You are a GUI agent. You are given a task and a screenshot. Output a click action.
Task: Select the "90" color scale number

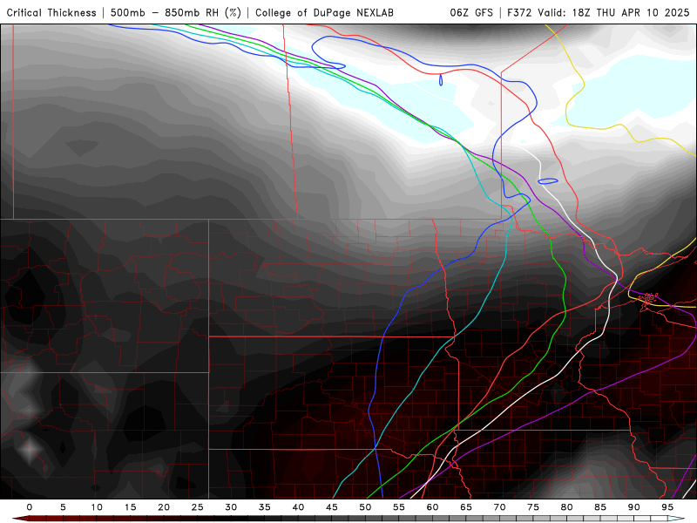(634, 507)
